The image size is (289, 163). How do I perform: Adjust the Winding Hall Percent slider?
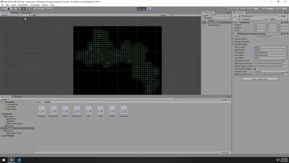pos(267,74)
